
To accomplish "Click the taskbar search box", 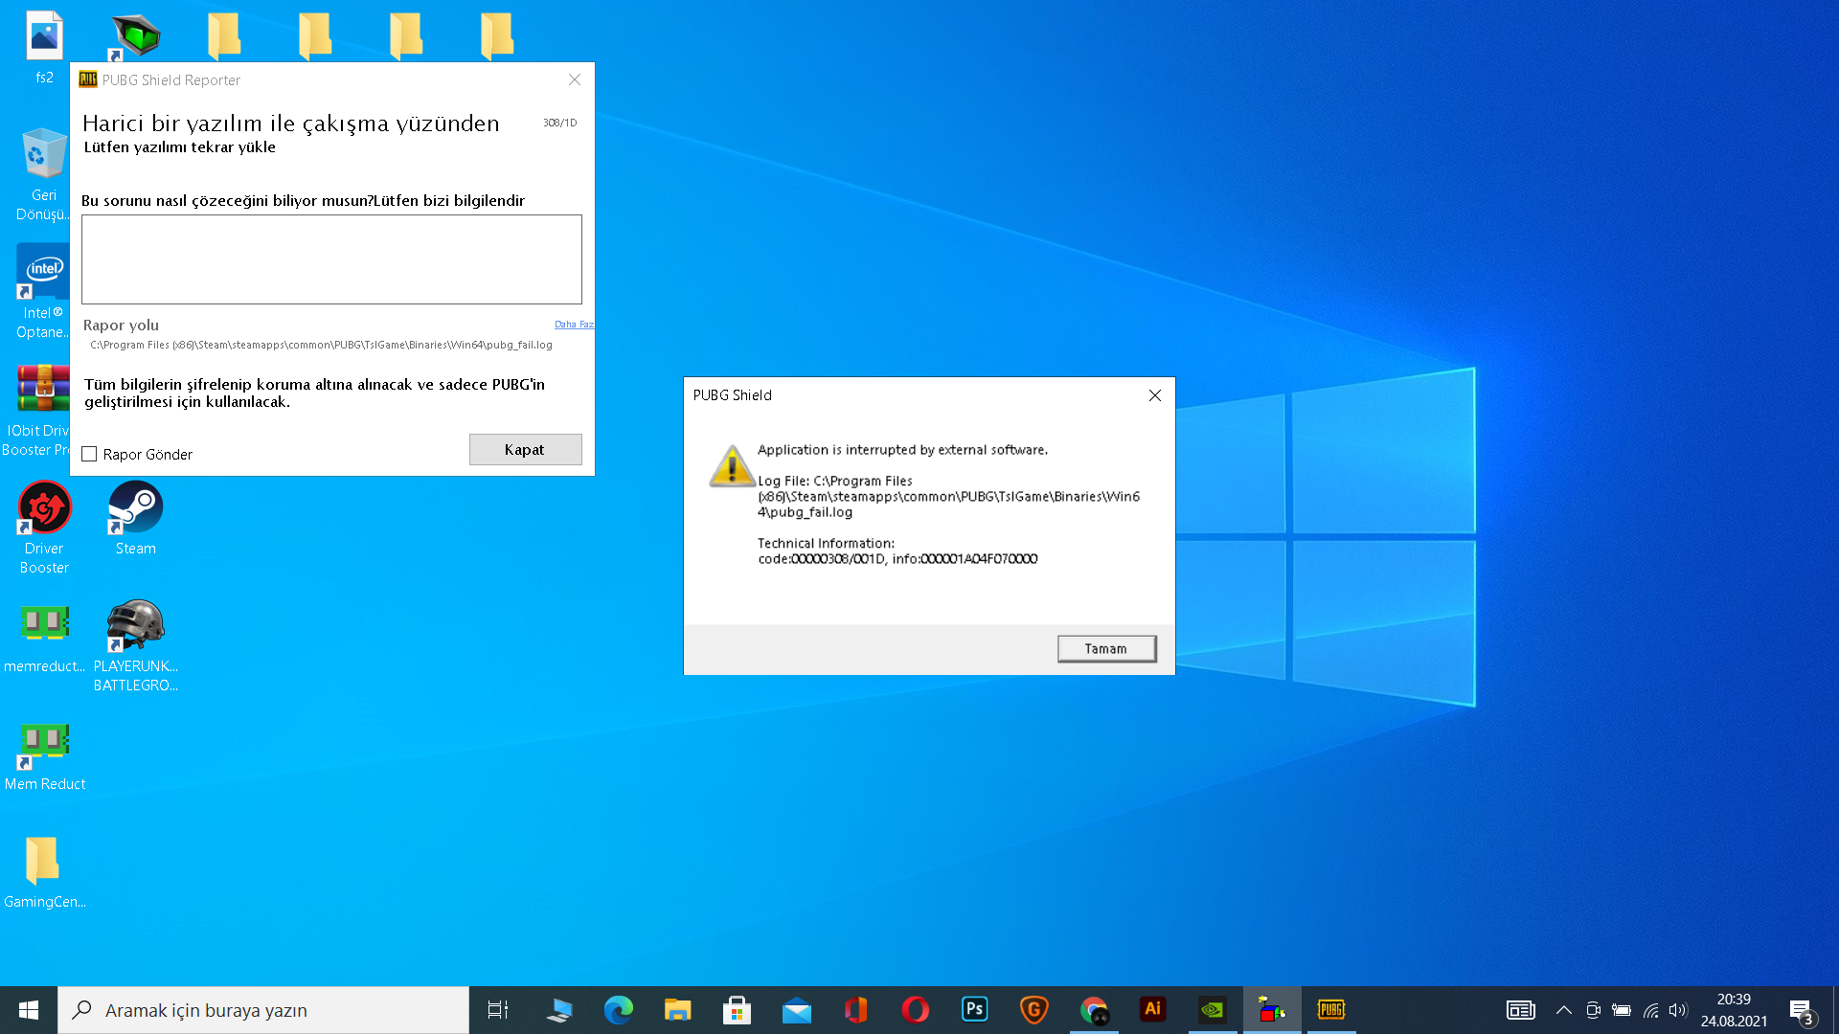I will [x=263, y=1010].
